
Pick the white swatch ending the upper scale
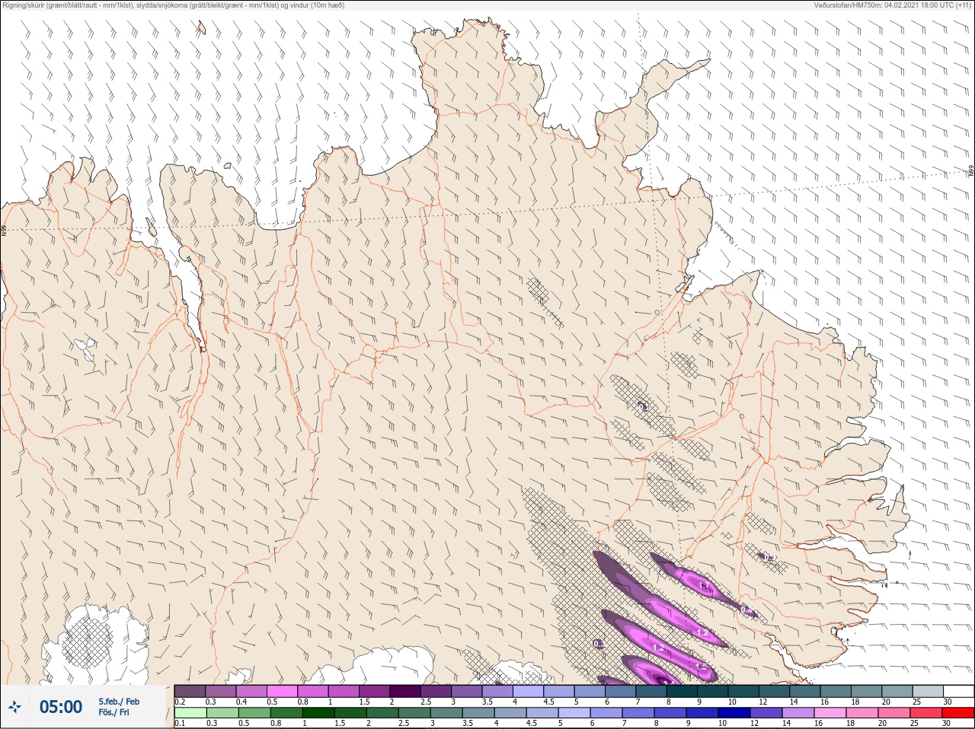coord(957,691)
